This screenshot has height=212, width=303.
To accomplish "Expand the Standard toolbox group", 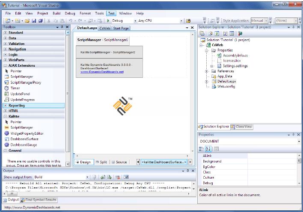I will (6, 32).
